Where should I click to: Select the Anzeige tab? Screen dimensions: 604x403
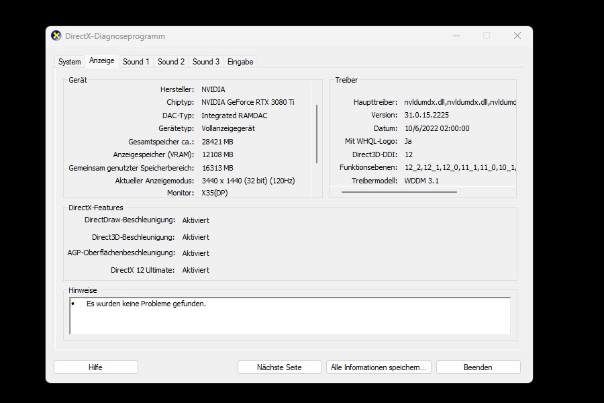coord(102,60)
